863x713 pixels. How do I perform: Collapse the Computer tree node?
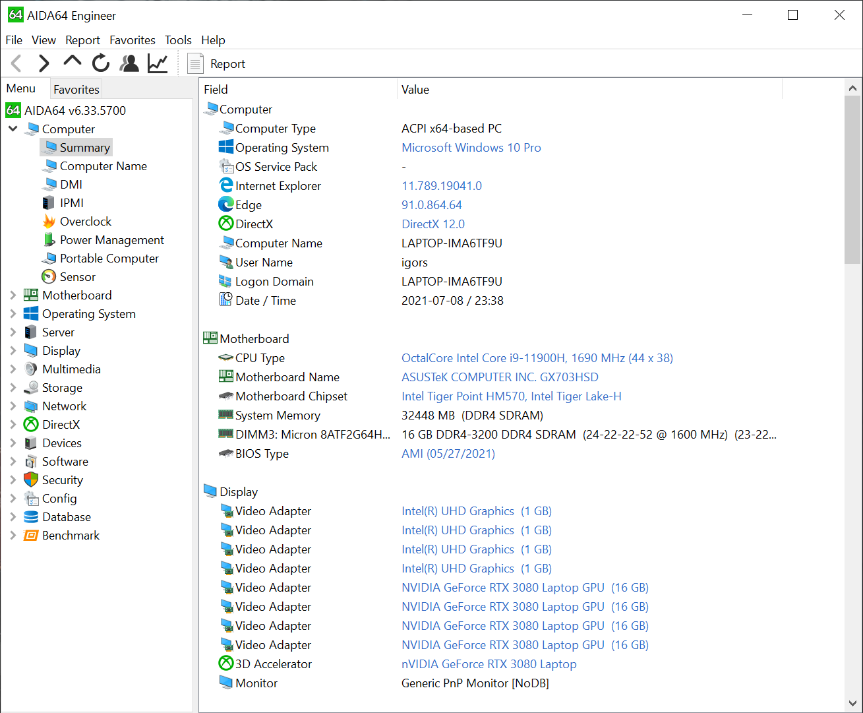[13, 129]
